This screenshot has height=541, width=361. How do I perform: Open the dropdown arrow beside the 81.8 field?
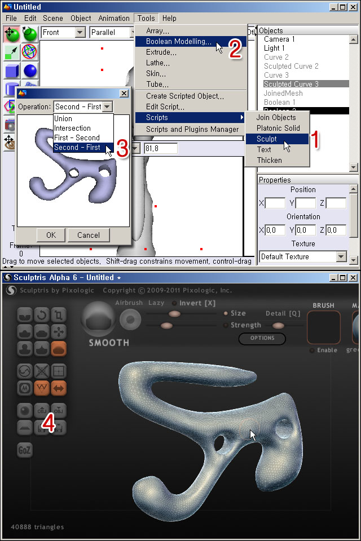[135, 148]
